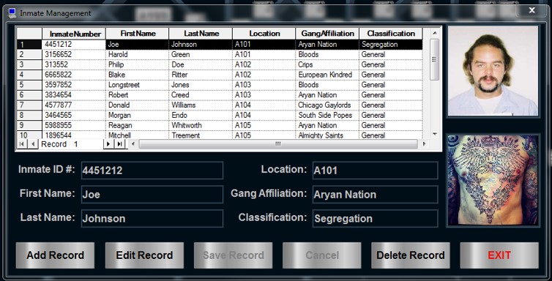The image size is (552, 281).
Task: Click inmate number 4577877 cell
Action: [x=74, y=105]
